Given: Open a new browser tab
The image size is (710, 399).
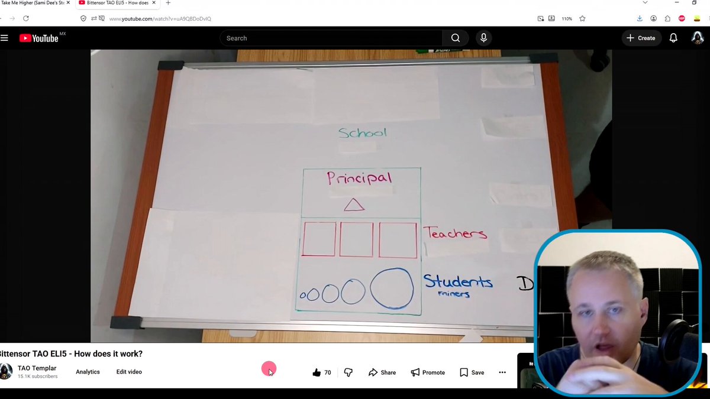Looking at the screenshot, I should [168, 3].
